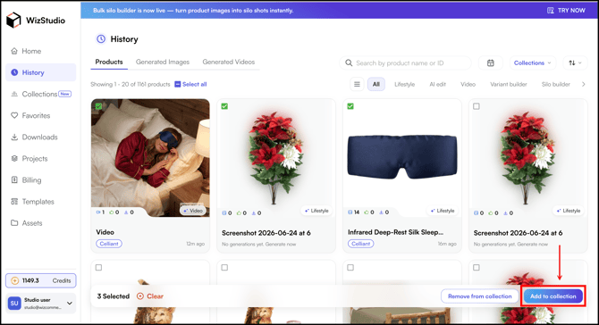Switch to list view icon
The width and height of the screenshot is (599, 325).
point(357,84)
